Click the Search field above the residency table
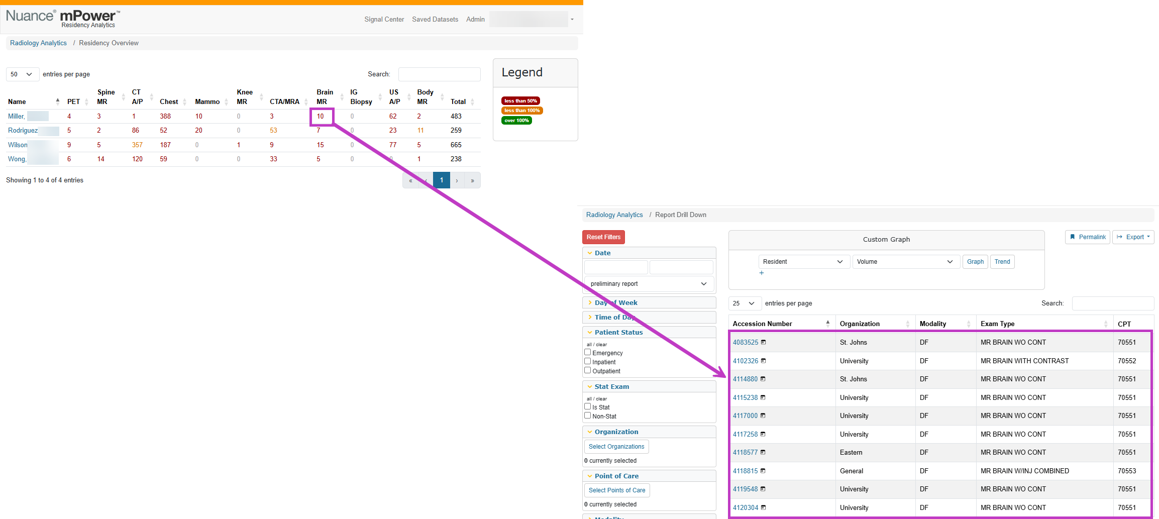 pyautogui.click(x=440, y=74)
